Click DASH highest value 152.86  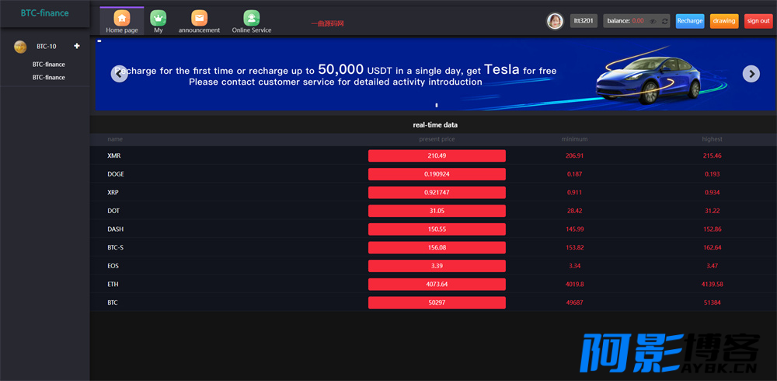712,229
